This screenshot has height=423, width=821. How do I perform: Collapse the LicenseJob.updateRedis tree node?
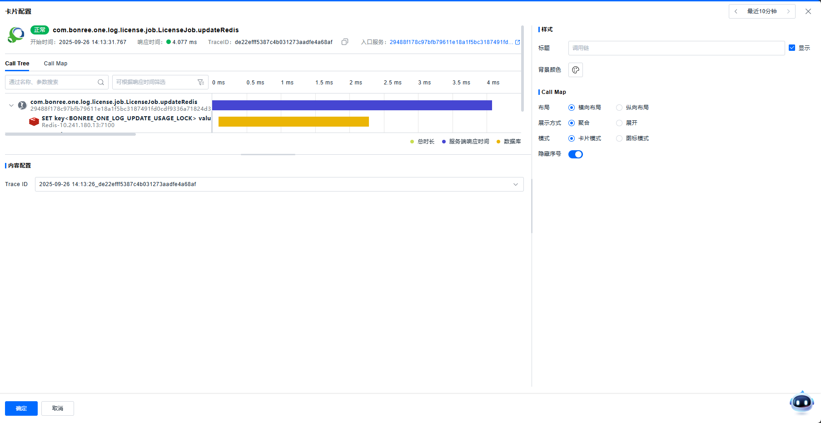11,105
